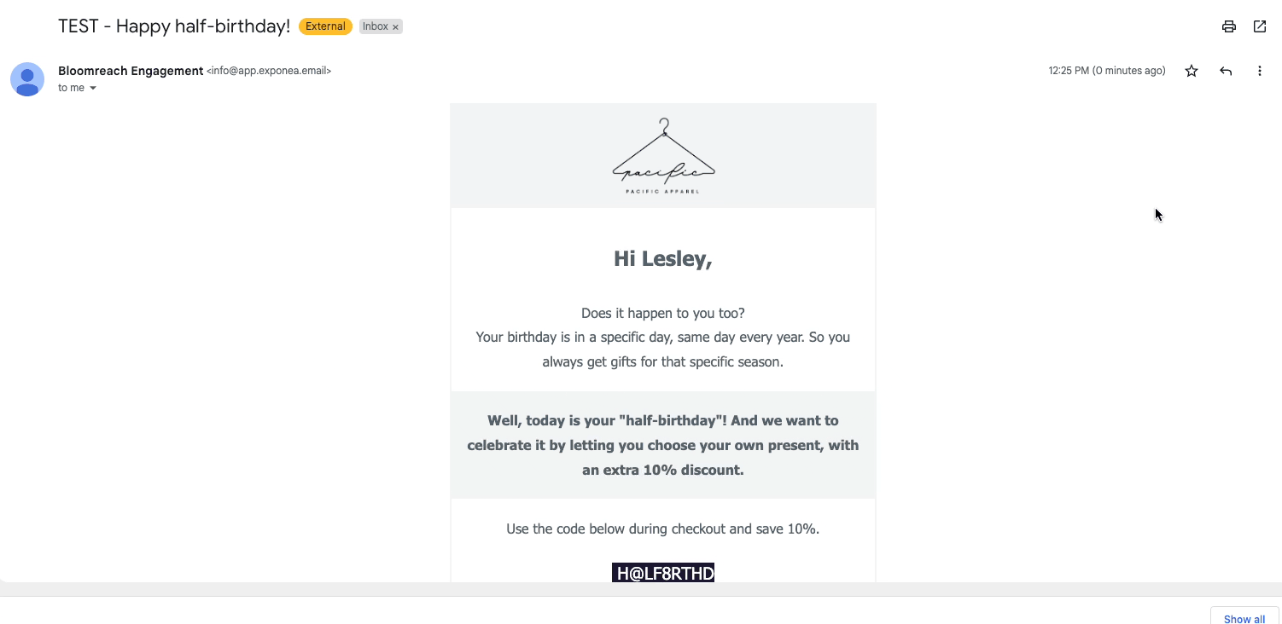Click the yellow External label
This screenshot has width=1282, height=624.
point(325,26)
